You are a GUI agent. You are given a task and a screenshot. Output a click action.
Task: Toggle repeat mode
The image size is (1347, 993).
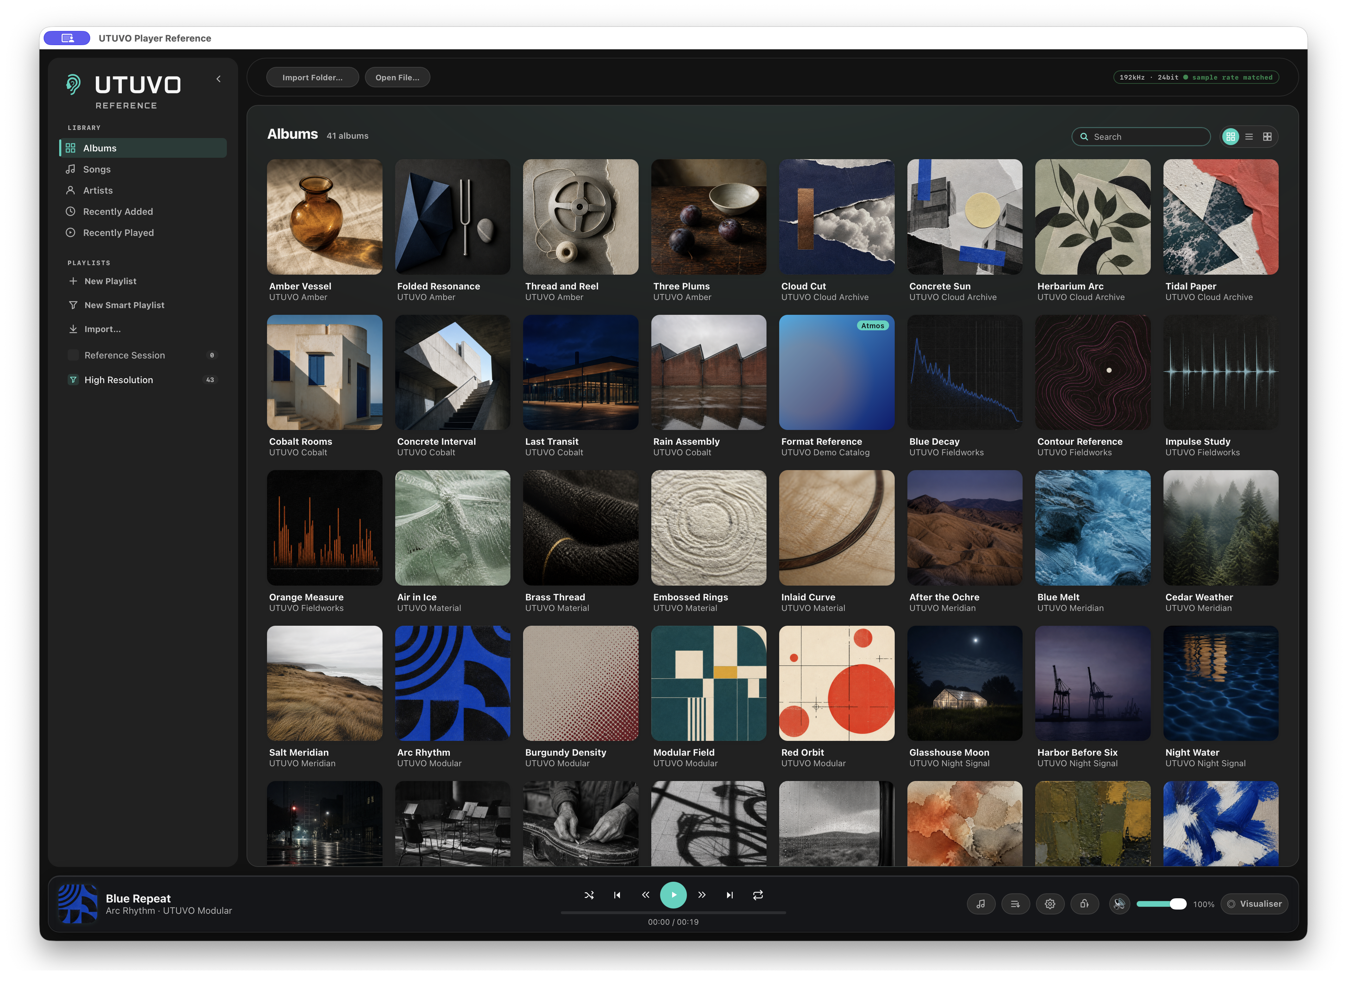(x=758, y=895)
